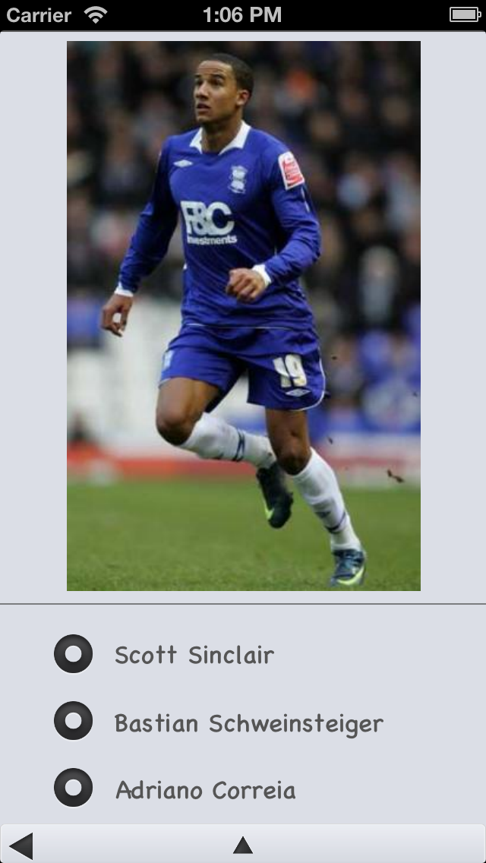Select the Bastian Schweinsteiger radio button
The image size is (486, 863).
click(x=73, y=721)
